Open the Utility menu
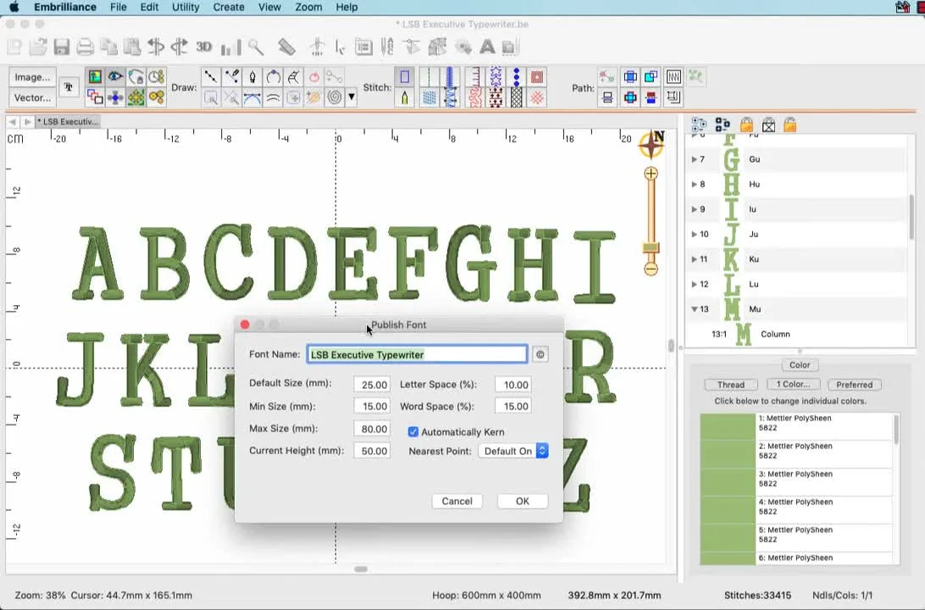The width and height of the screenshot is (925, 610). [x=186, y=7]
